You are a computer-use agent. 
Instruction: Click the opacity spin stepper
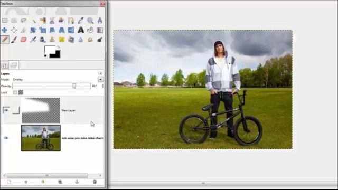(102, 86)
